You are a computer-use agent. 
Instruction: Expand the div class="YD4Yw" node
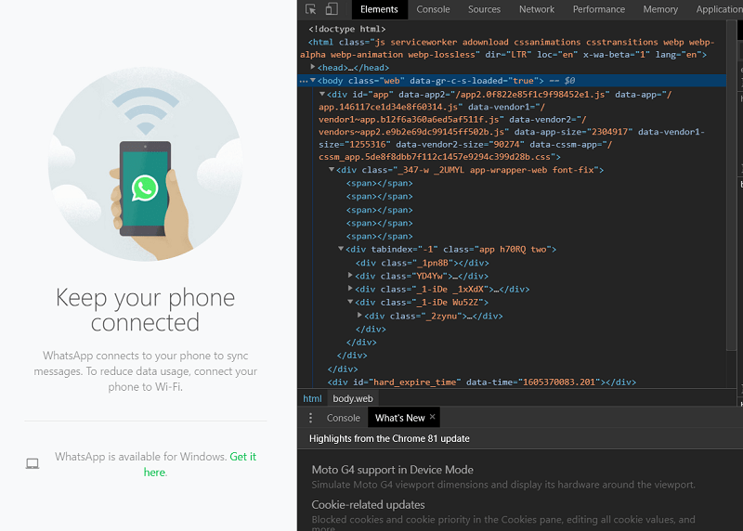tap(350, 276)
